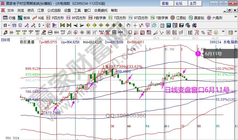238x140 pixels.
Task: Open the 公式选股 menu
Action: coord(54,11)
